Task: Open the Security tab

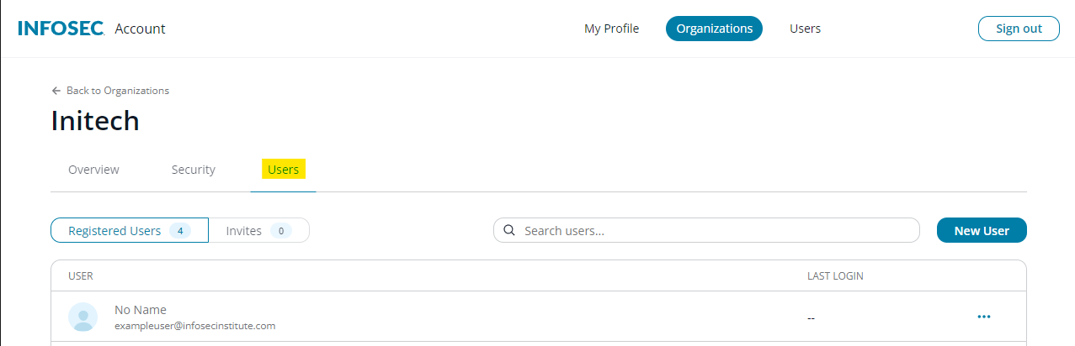Action: click(194, 170)
